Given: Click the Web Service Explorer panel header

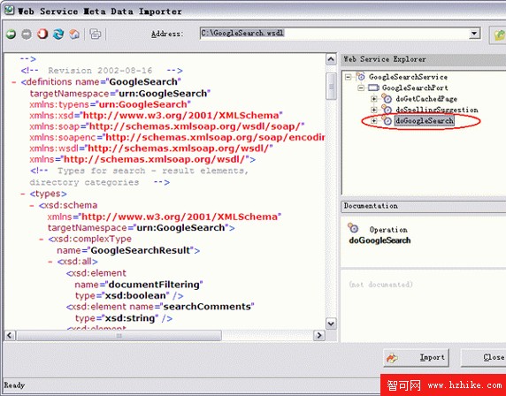Looking at the screenshot, I should coord(423,59).
